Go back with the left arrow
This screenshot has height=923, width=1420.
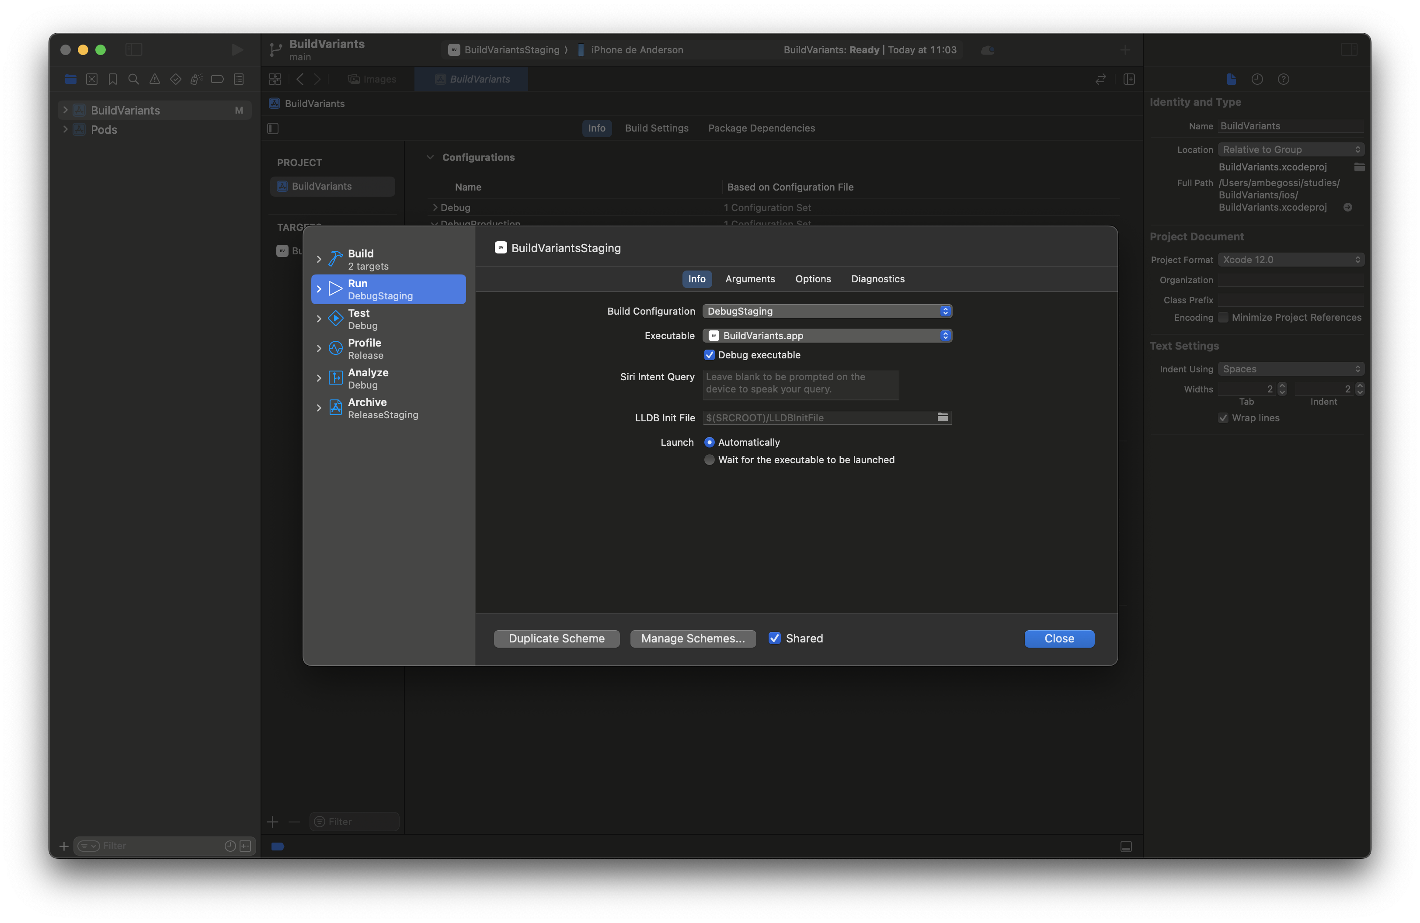tap(300, 79)
